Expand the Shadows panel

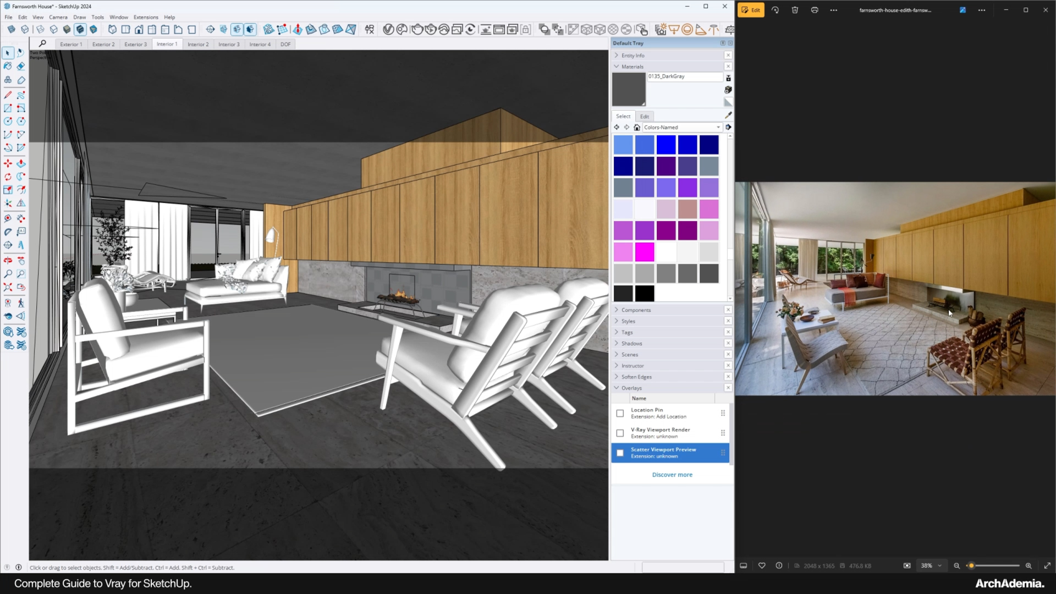coord(631,343)
